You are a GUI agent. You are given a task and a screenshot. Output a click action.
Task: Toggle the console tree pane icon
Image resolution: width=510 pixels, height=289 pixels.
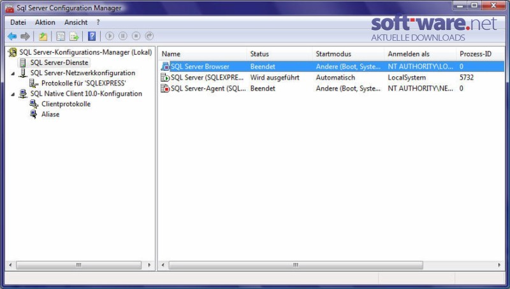click(60, 36)
